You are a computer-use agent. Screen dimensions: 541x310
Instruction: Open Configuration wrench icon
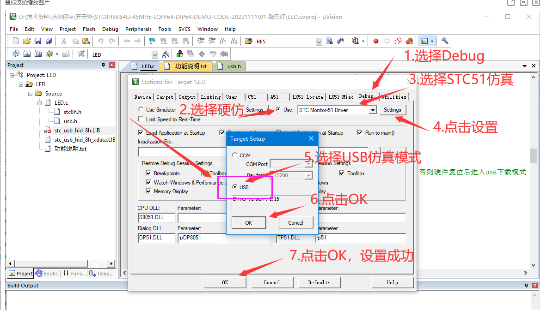point(445,42)
